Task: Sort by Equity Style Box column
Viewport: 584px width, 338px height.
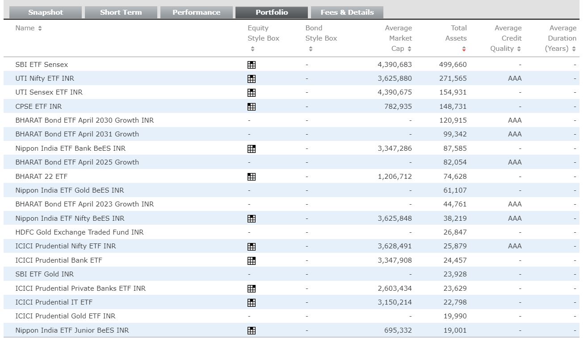Action: tap(252, 49)
